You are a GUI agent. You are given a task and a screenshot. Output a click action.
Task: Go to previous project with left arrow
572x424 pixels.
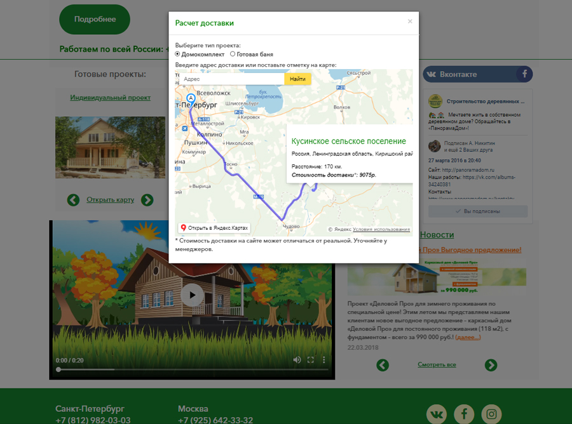tap(73, 200)
